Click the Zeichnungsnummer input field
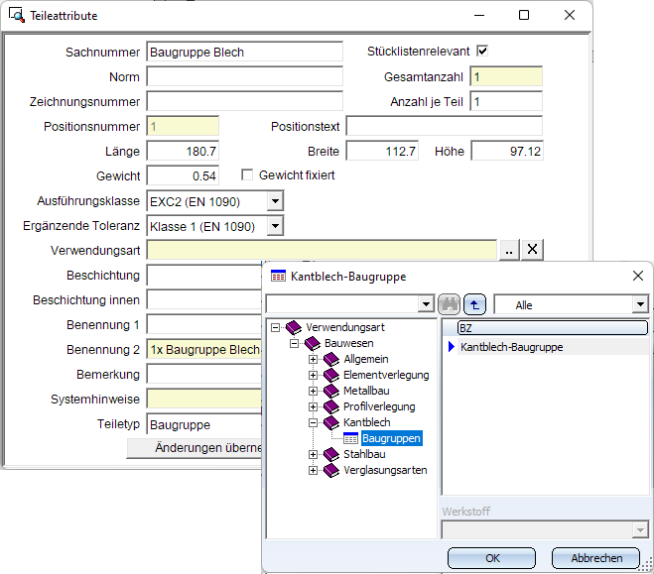 244,102
